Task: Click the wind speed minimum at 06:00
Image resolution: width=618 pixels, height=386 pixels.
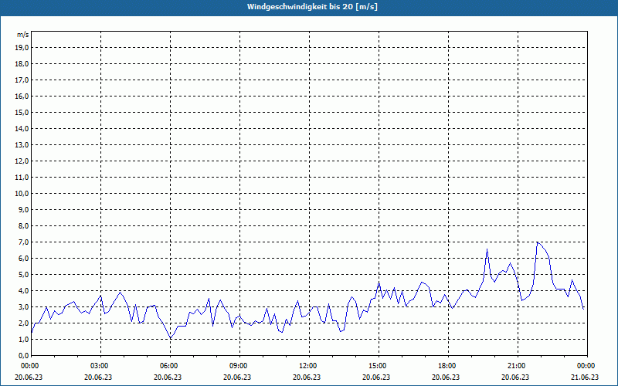Action: coord(170,338)
